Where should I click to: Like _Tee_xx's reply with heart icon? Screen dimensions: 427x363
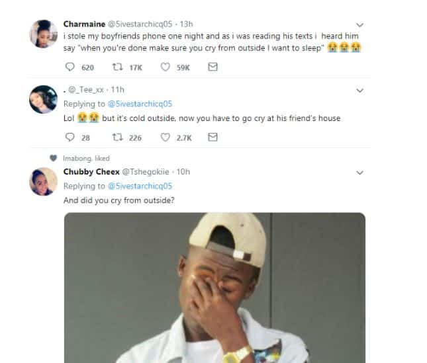point(166,137)
